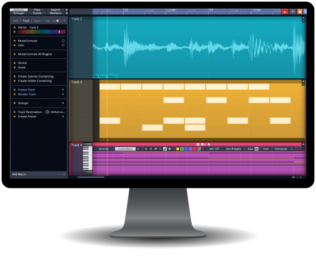Pick the blue note color swatch
This screenshot has height=256, width=316.
point(186,149)
